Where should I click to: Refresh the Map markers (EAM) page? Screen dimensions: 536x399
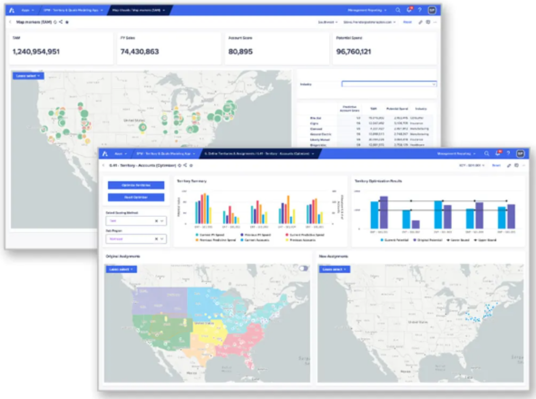[x=55, y=22]
